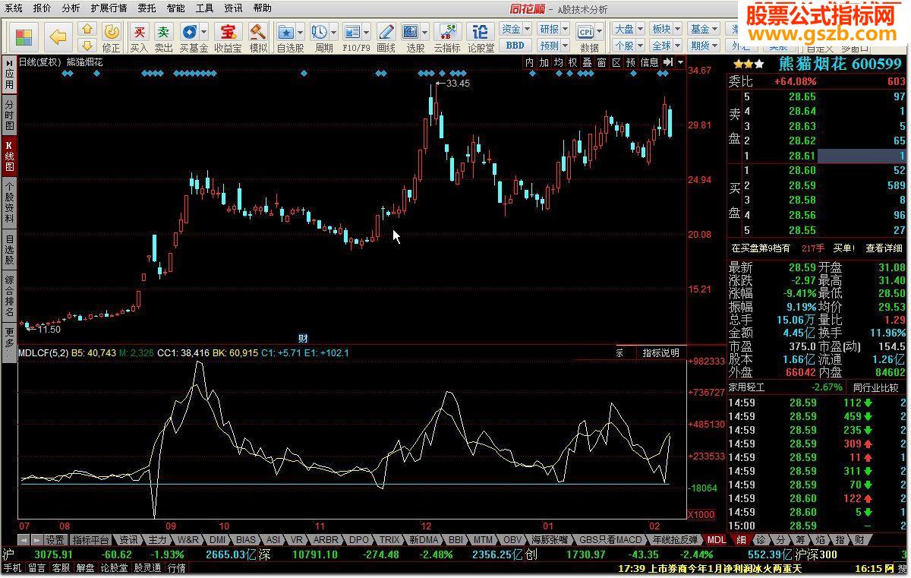
Task: Click the colorful home grid icon
Action: (24, 37)
